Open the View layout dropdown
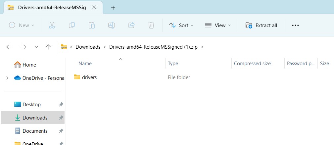Viewport: 334px width, 145px height. [x=218, y=25]
